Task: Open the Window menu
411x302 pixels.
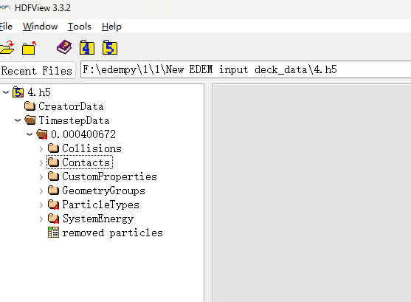Action: (40, 27)
